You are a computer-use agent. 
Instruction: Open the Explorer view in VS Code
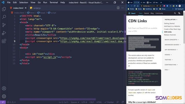point(4,9)
